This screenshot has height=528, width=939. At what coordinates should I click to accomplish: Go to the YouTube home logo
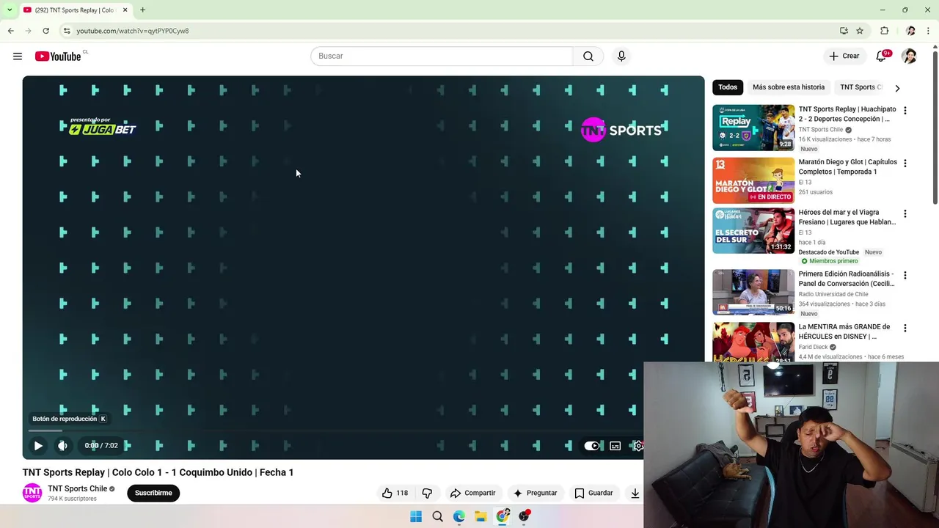pyautogui.click(x=58, y=56)
